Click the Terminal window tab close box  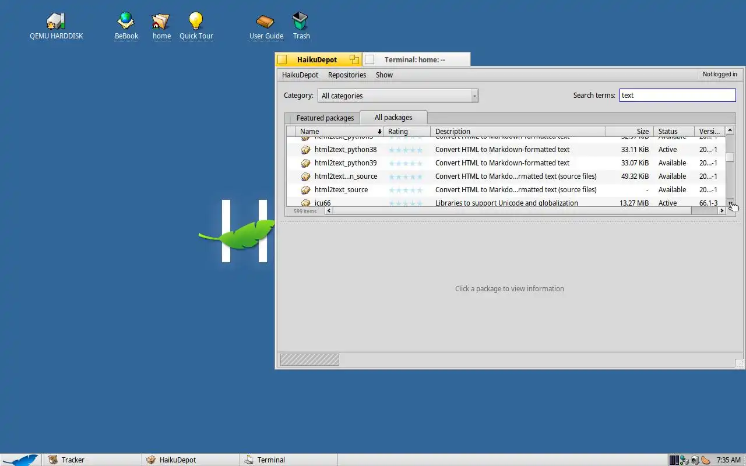coord(369,59)
